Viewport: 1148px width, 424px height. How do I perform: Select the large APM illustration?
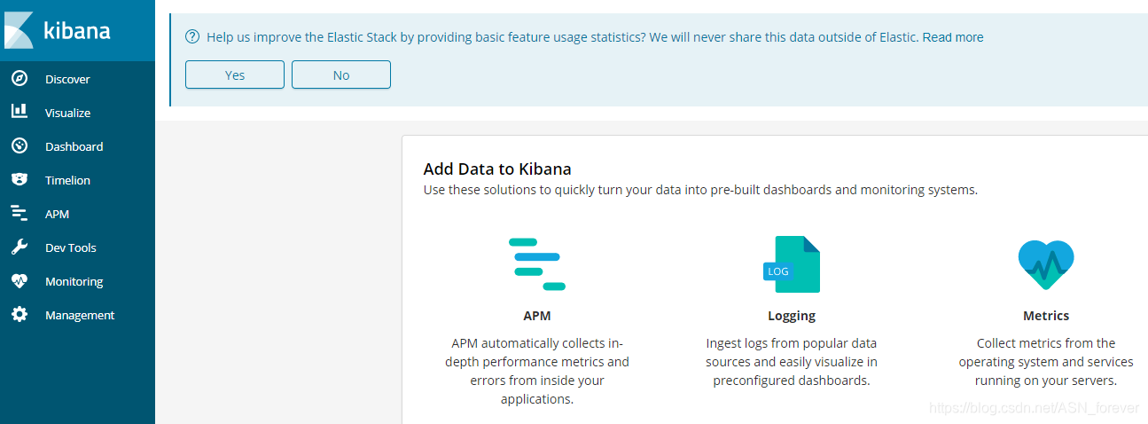pos(537,264)
